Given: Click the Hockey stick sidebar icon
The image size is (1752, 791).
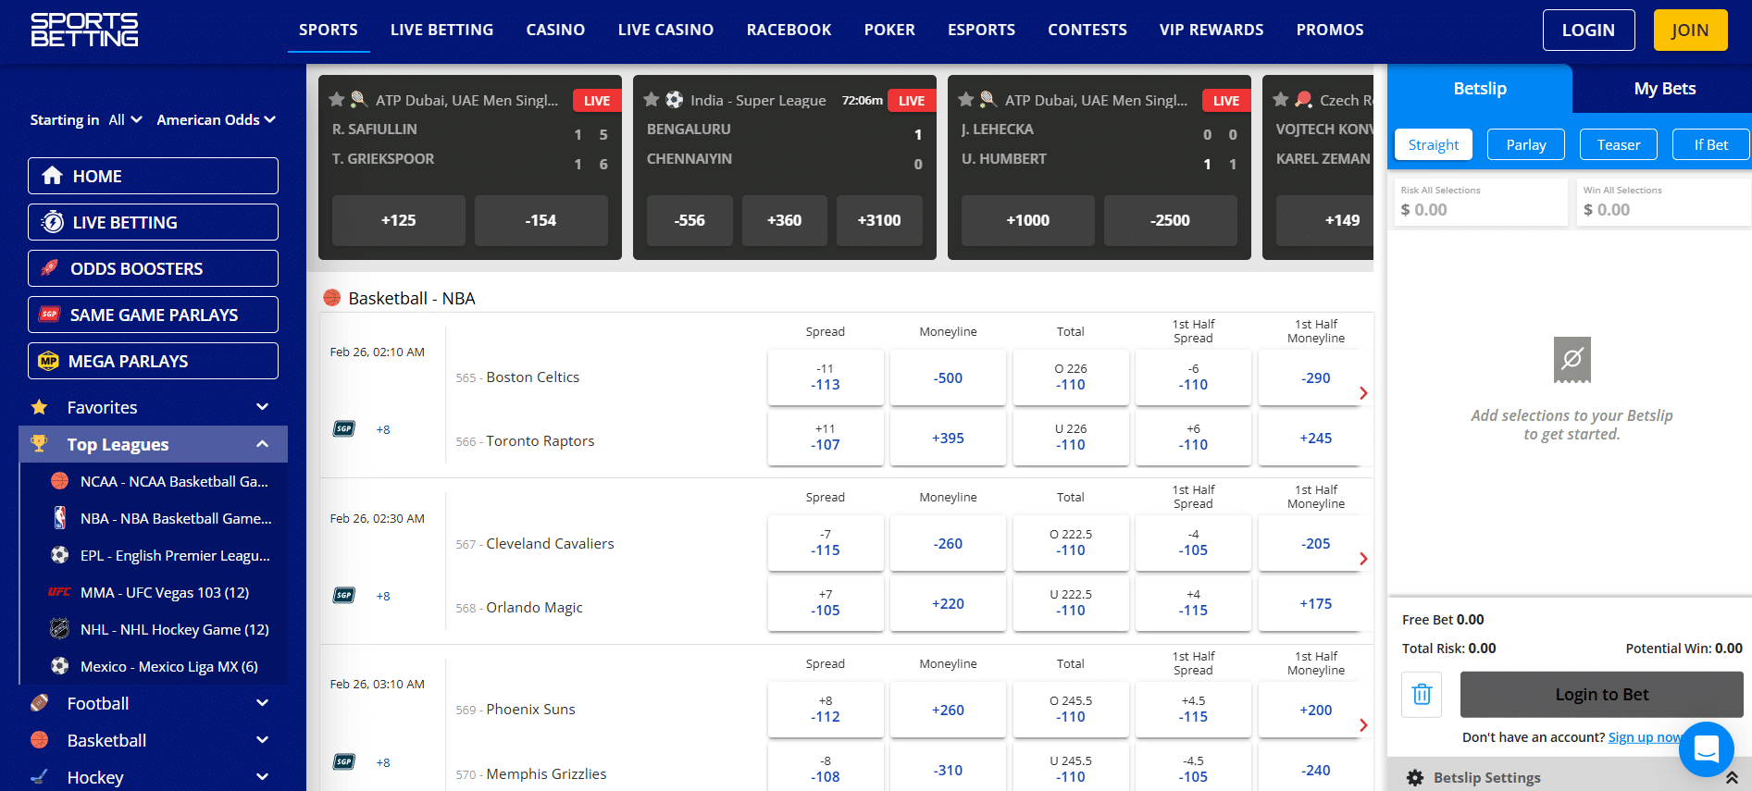Looking at the screenshot, I should point(39,777).
